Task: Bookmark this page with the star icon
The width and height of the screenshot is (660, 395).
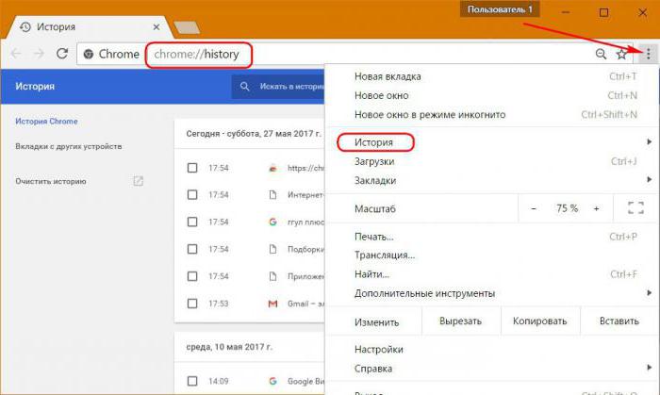Action: [x=621, y=54]
